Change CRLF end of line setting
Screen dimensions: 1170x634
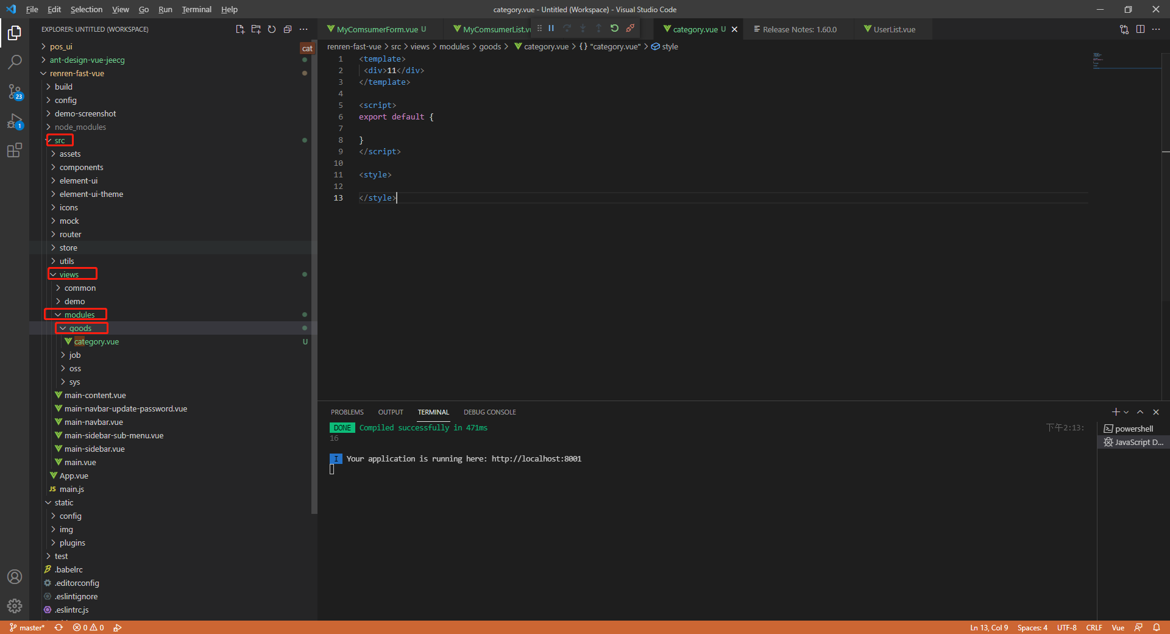coord(1094,627)
